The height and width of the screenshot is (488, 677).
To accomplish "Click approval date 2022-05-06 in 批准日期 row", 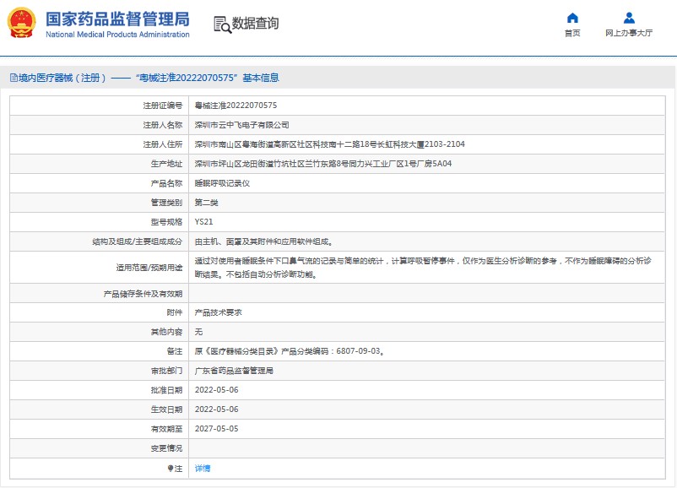I will pyautogui.click(x=216, y=390).
